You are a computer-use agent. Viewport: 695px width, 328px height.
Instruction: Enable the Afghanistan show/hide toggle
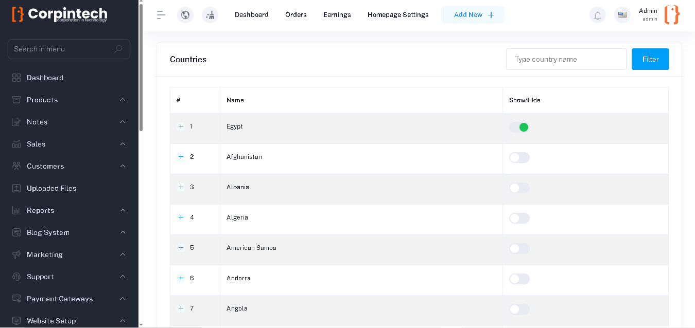(519, 158)
